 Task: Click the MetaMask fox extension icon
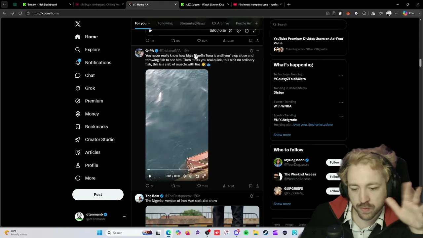(x=348, y=13)
